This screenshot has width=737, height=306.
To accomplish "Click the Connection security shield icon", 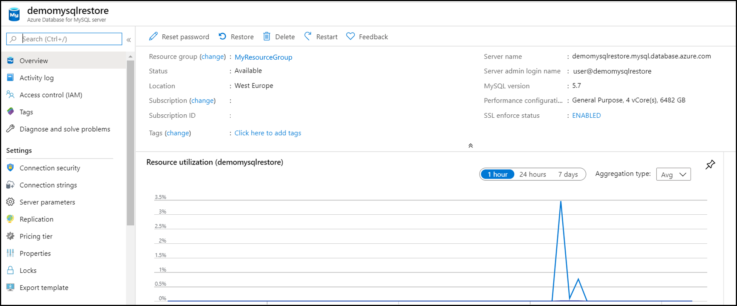I will point(11,168).
